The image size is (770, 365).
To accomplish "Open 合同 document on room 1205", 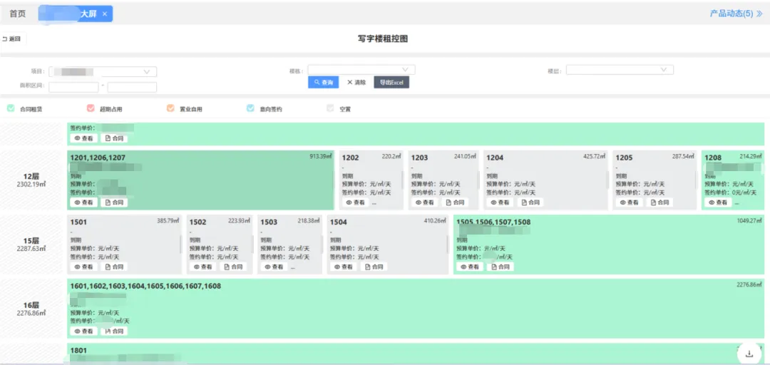I will (659, 202).
